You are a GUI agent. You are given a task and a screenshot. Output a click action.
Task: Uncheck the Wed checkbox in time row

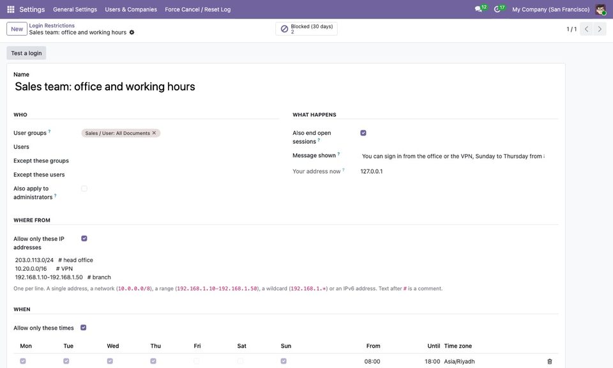tap(110, 361)
